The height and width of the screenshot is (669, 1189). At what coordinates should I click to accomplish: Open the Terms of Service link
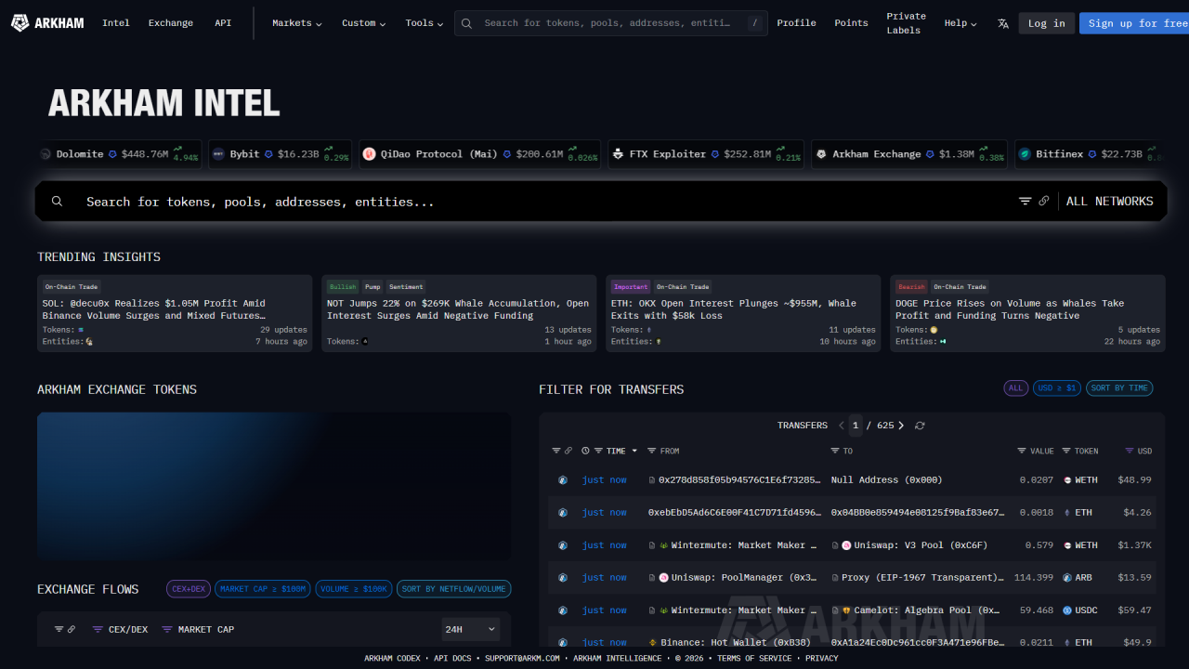point(754,658)
